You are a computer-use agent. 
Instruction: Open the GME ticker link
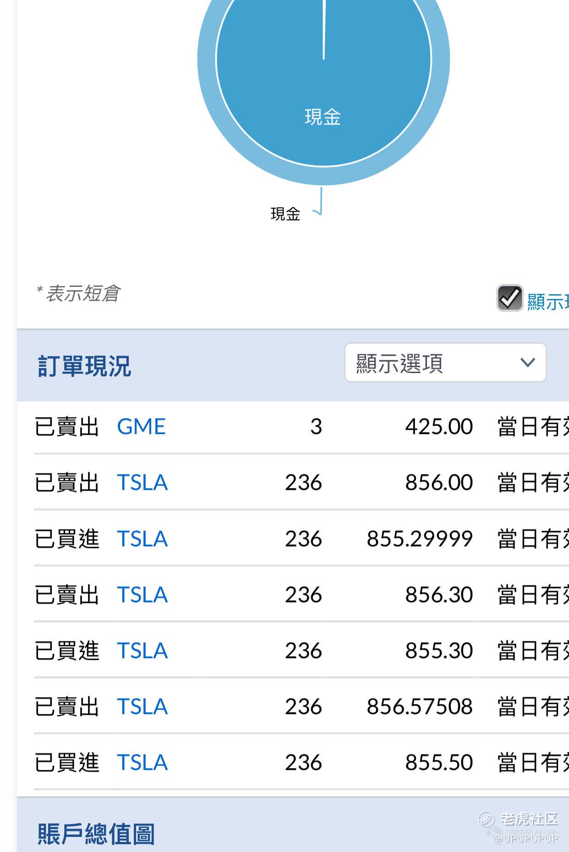(x=141, y=427)
